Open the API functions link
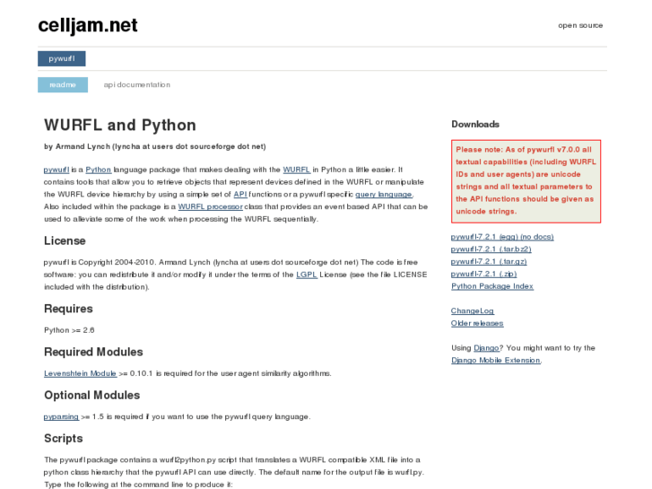Viewport: 652px width, 489px height. (240, 194)
